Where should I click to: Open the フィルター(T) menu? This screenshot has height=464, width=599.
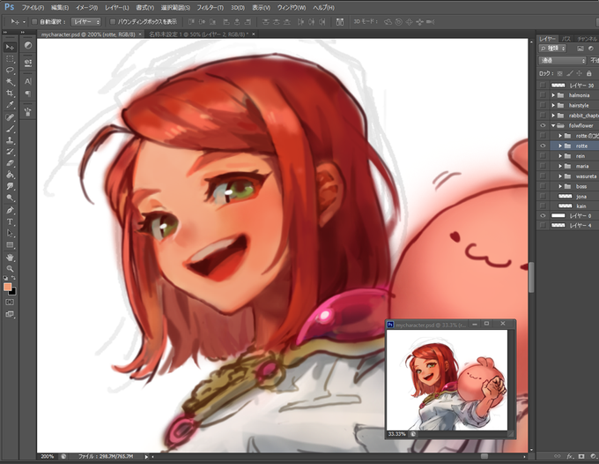click(x=211, y=8)
